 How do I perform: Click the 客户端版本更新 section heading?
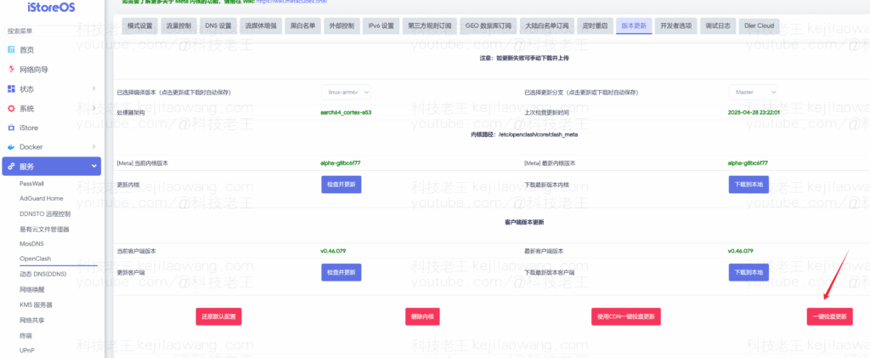[524, 222]
